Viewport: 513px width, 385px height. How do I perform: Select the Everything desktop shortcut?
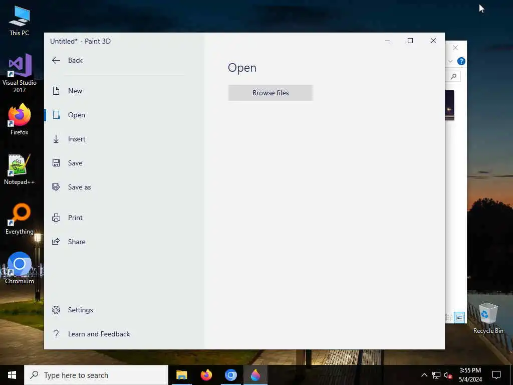click(x=20, y=219)
